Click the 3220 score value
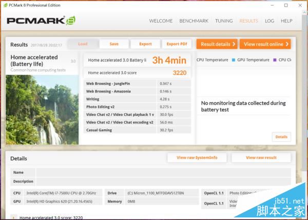Screen dimensions: 308x220 [x=180, y=73]
